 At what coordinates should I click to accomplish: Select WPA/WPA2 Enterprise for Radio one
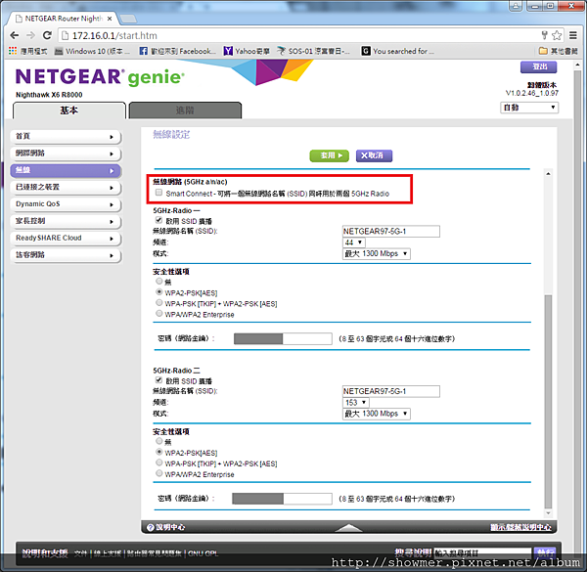(159, 314)
